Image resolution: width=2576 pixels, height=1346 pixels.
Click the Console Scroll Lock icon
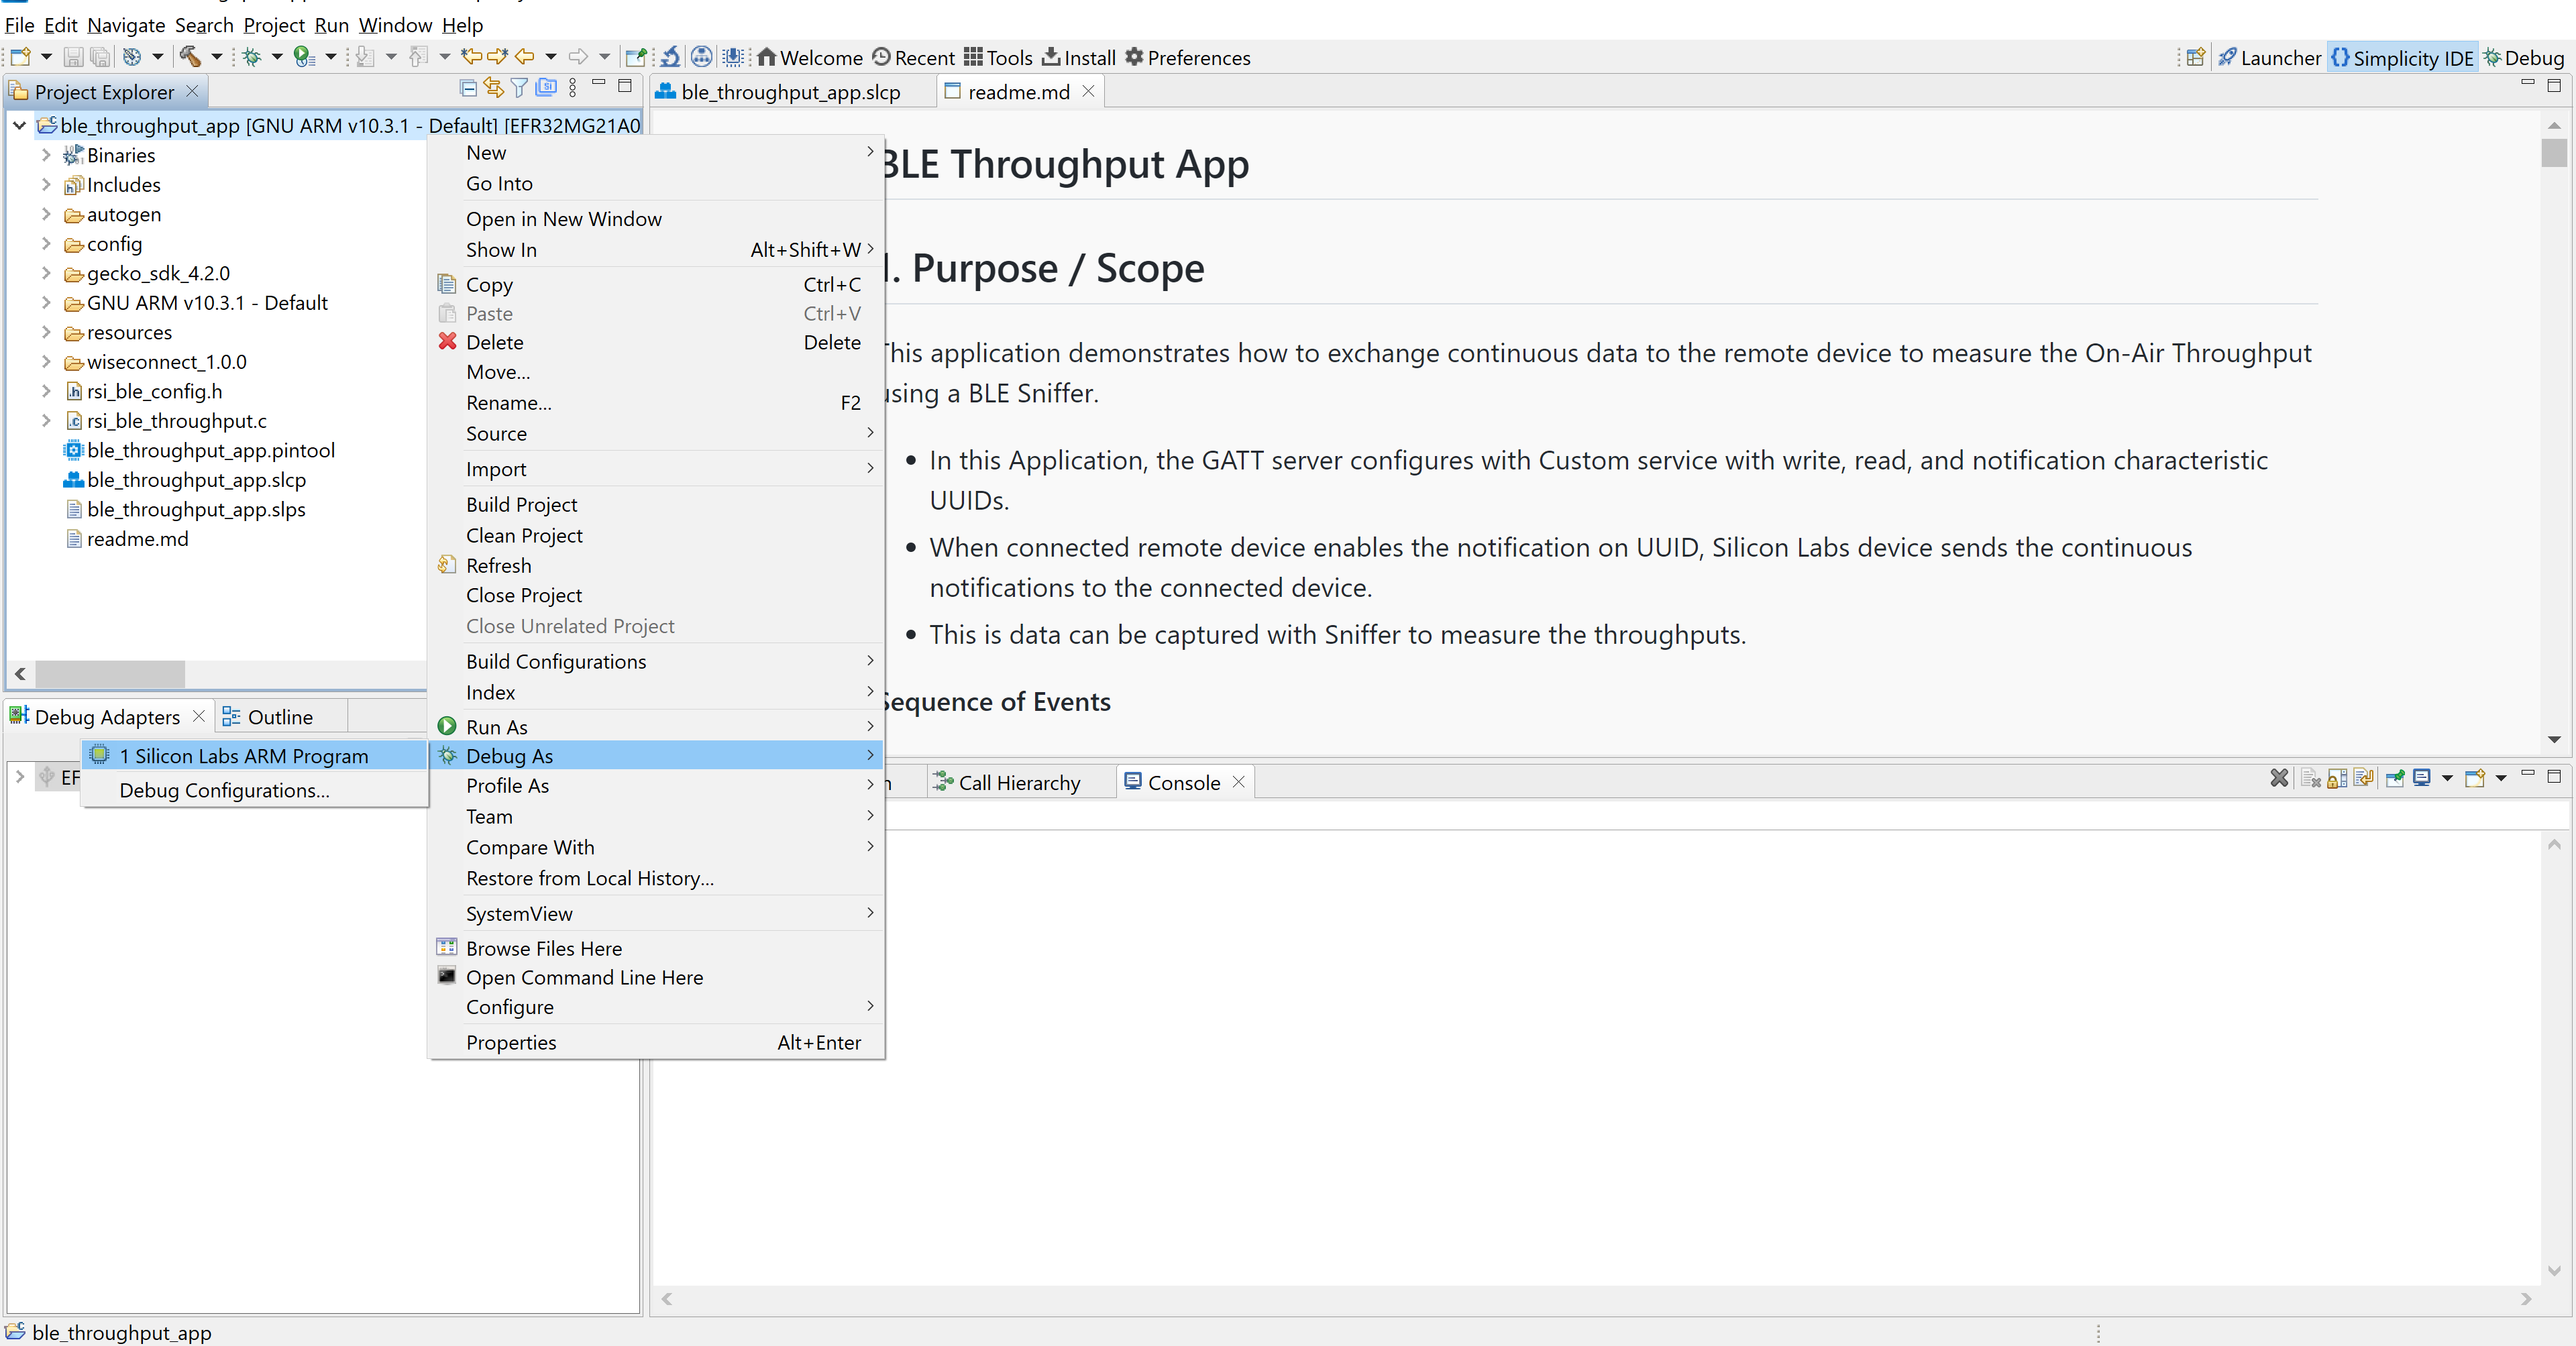pos(2338,778)
